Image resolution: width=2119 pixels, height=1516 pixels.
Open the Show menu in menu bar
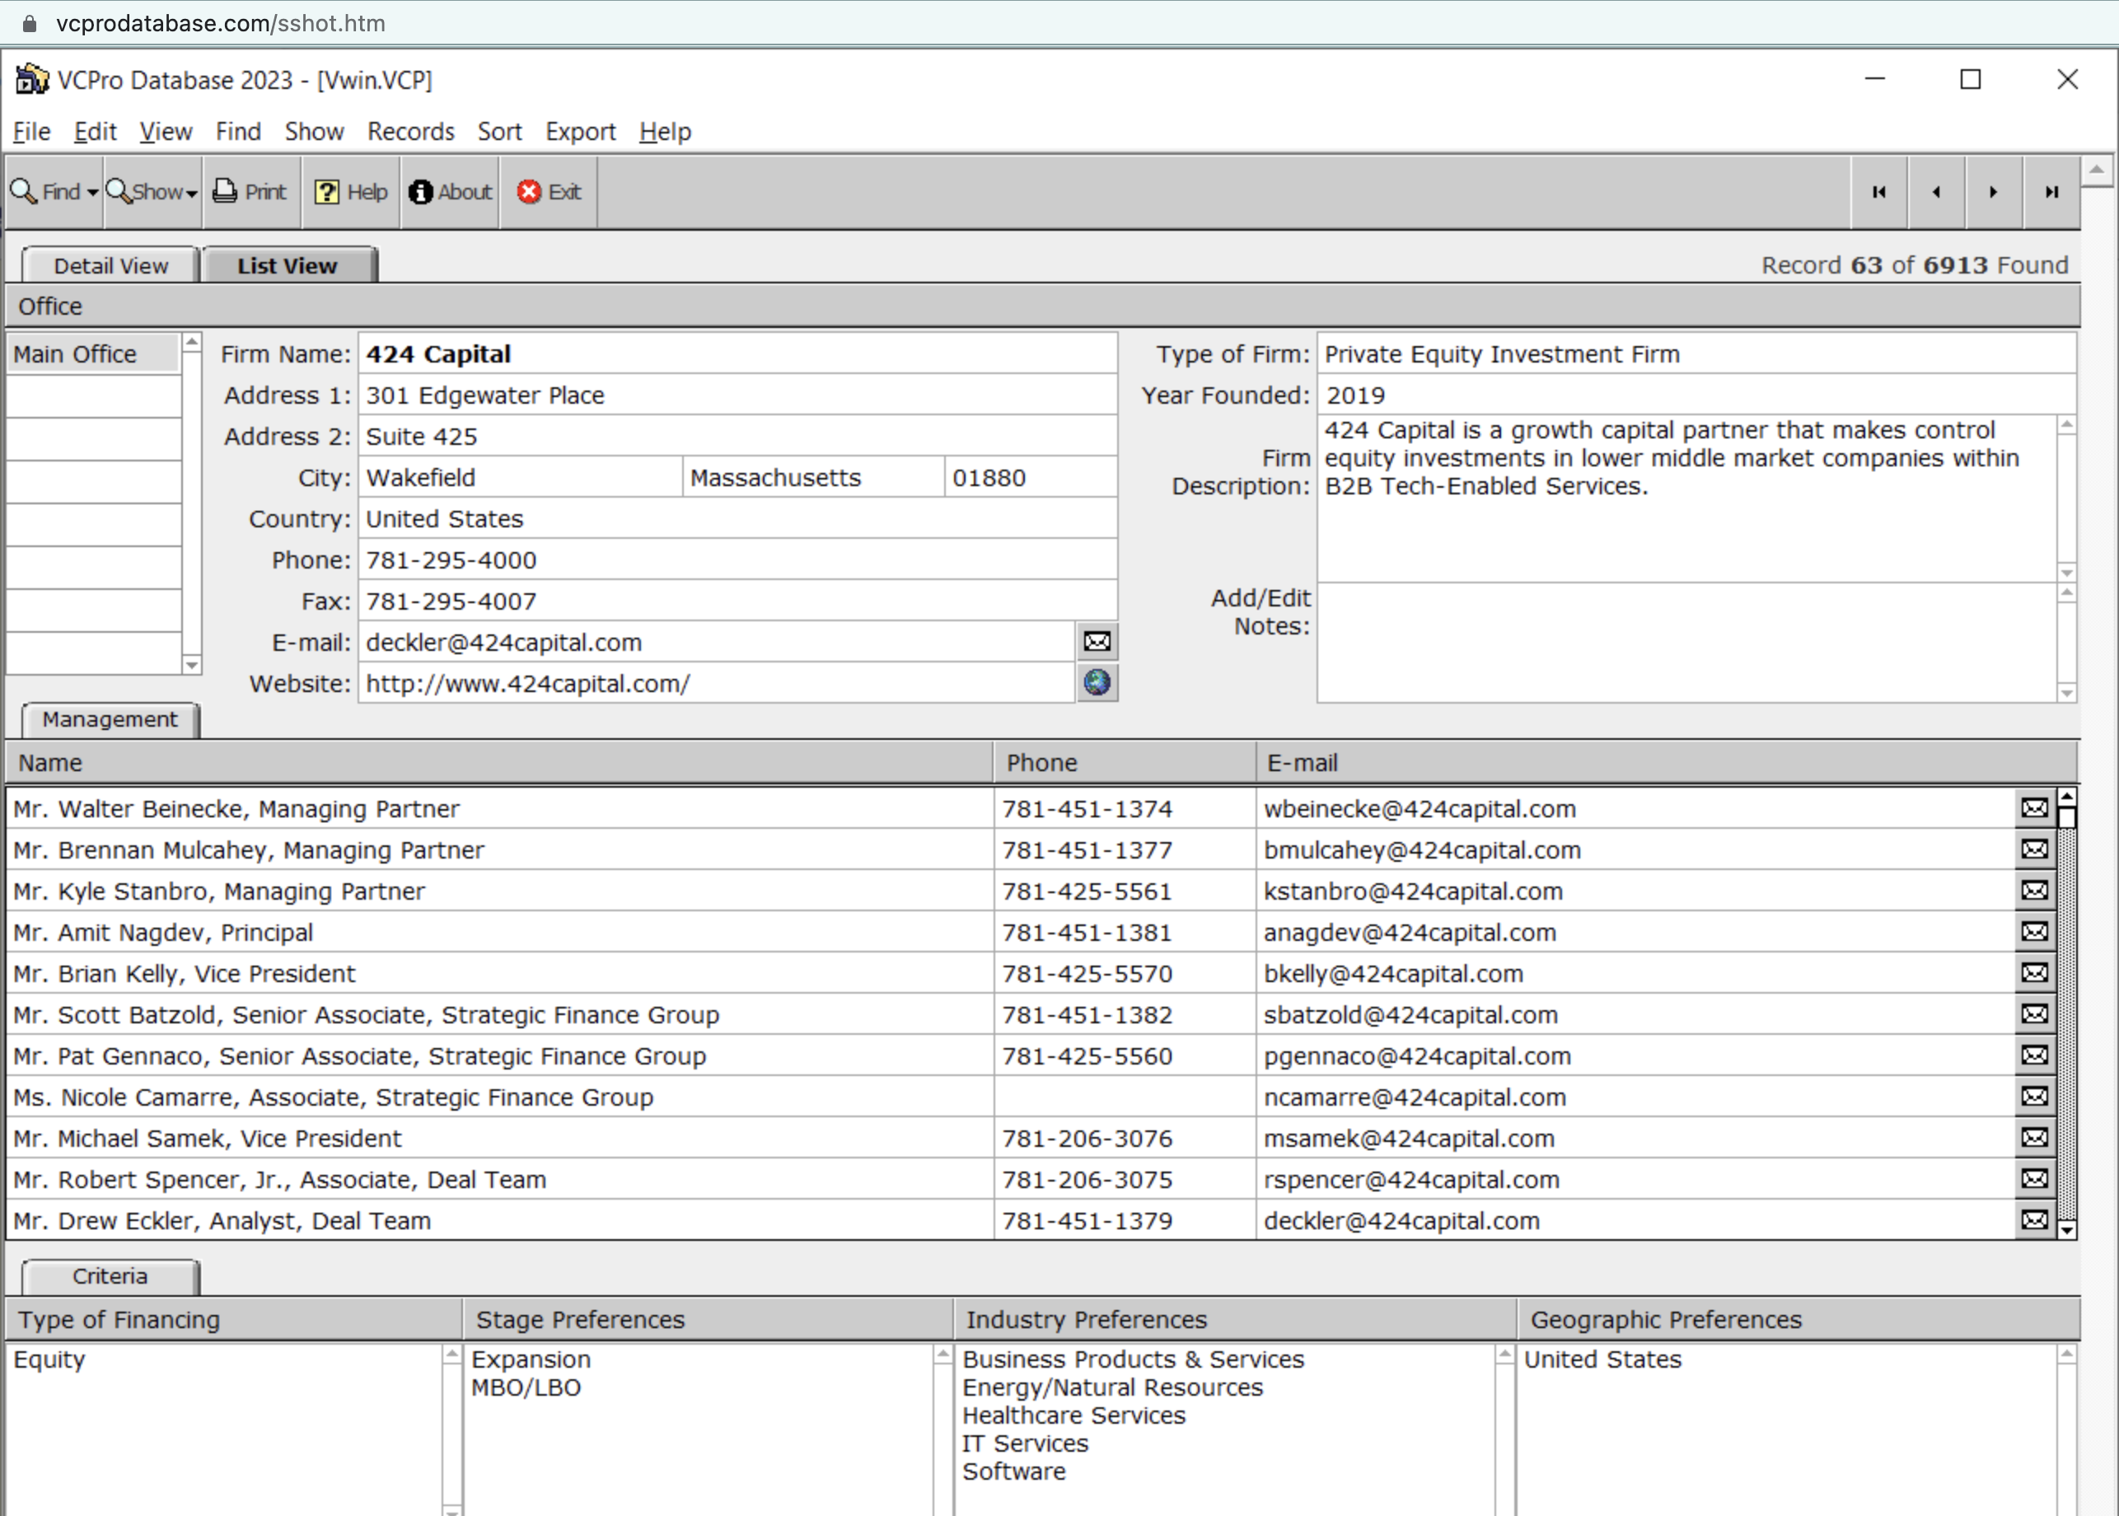tap(315, 132)
